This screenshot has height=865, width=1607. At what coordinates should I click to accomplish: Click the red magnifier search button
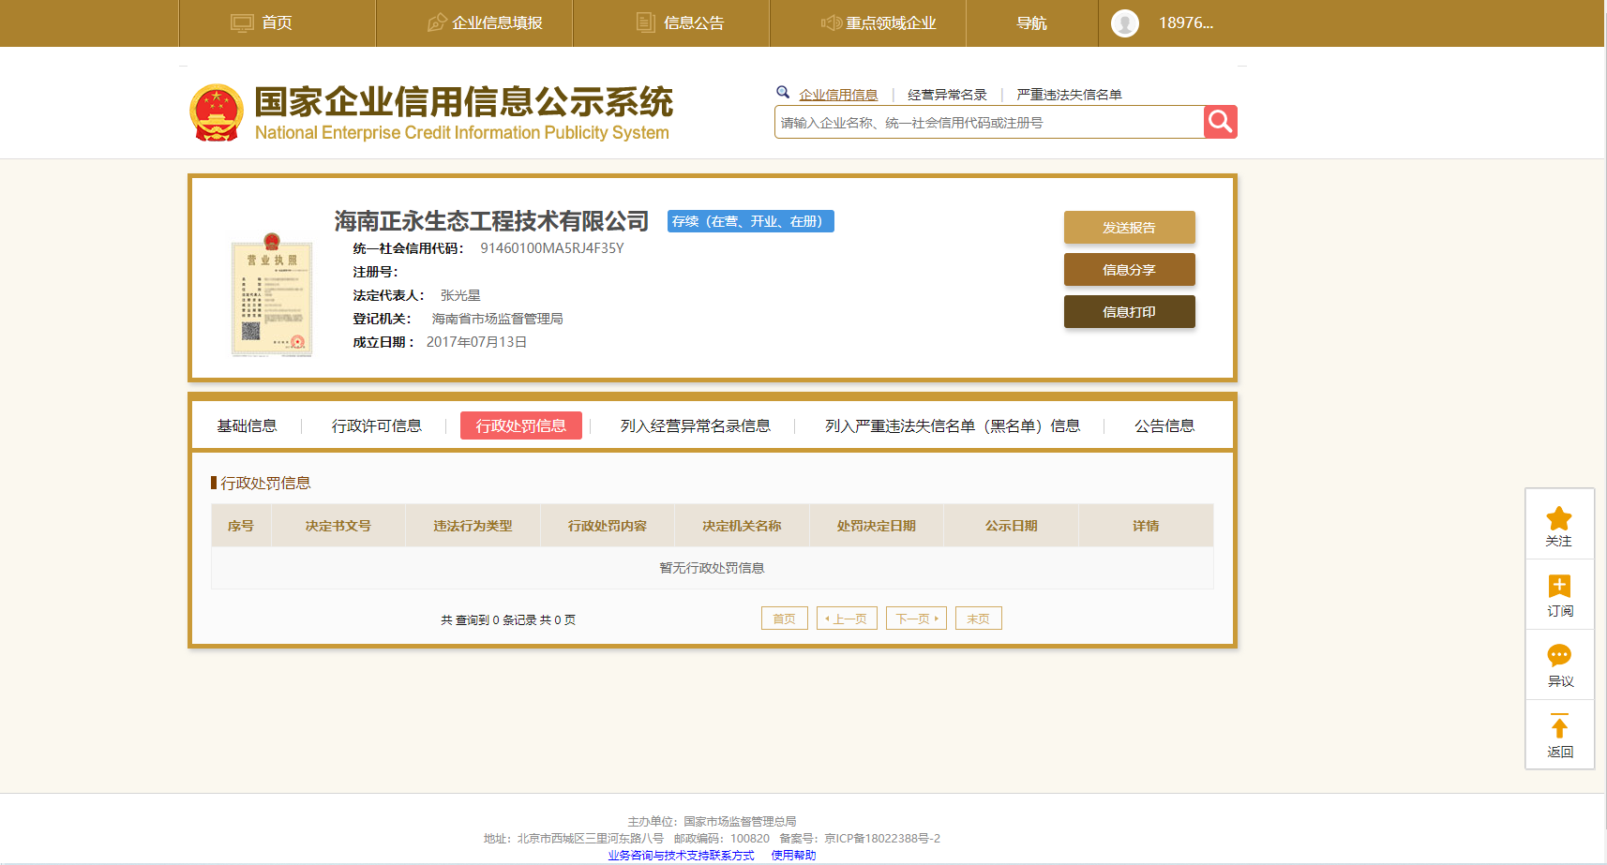[1220, 122]
